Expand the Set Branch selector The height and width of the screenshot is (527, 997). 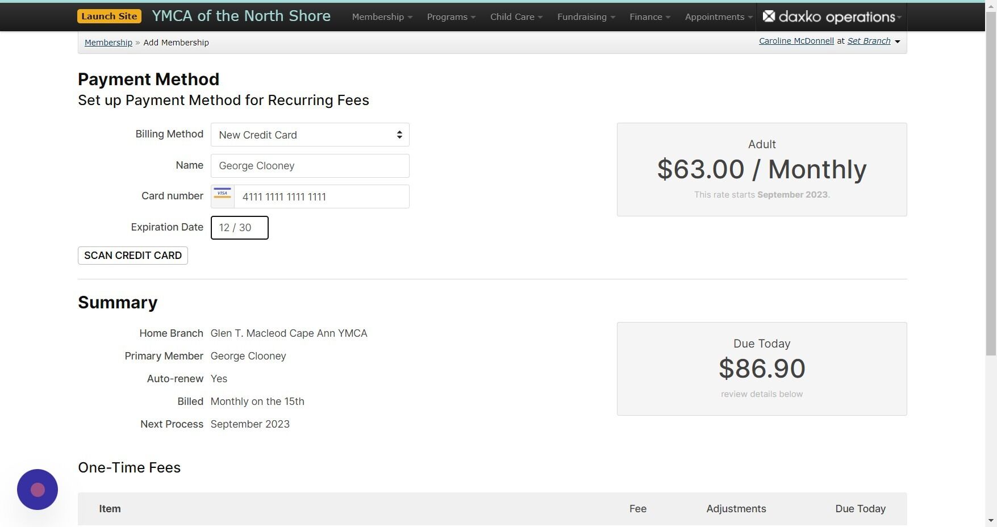869,40
